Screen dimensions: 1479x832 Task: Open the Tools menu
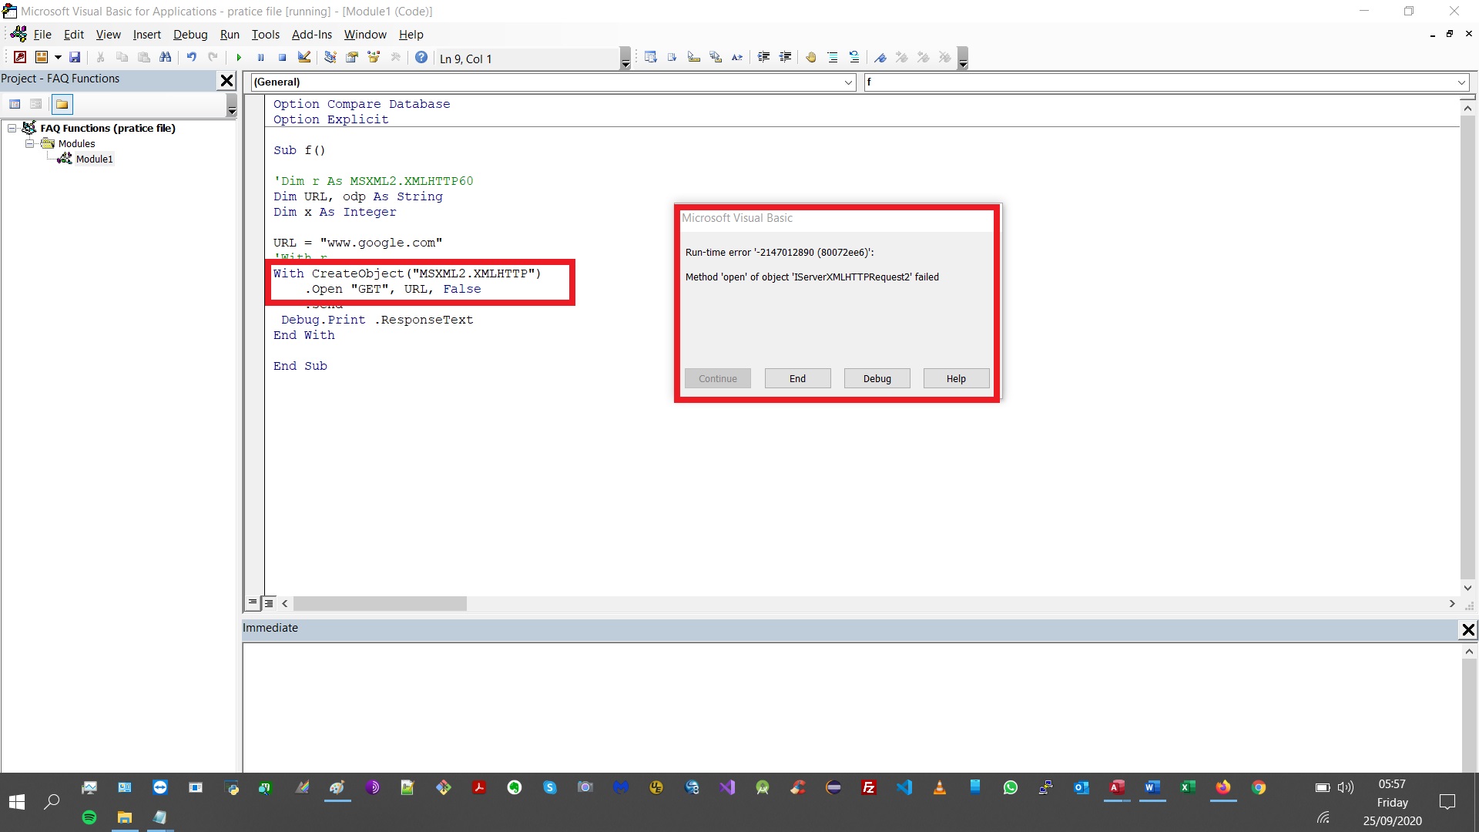(265, 35)
